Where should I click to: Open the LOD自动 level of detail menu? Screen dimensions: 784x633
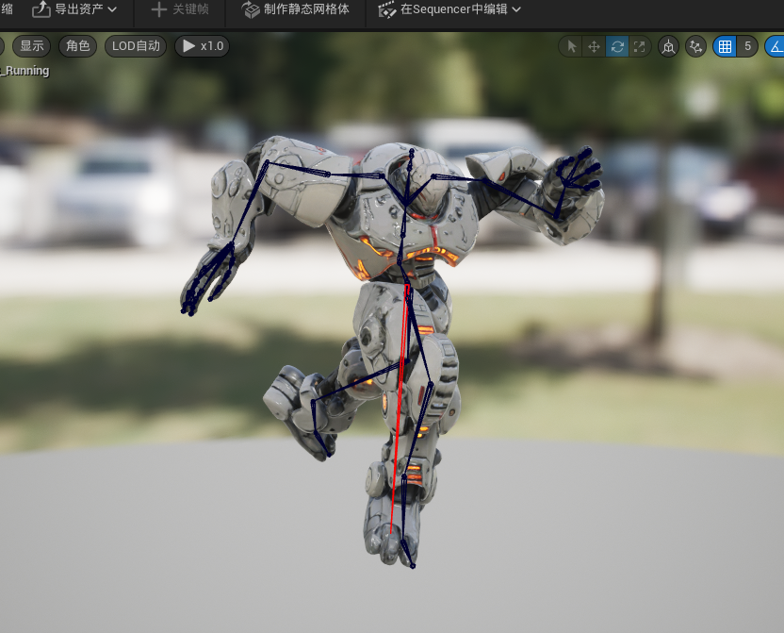136,46
